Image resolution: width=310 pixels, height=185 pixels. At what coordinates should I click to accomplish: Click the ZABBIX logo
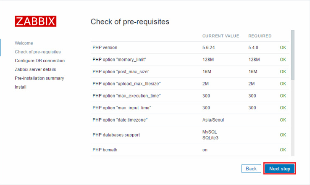[36, 21]
